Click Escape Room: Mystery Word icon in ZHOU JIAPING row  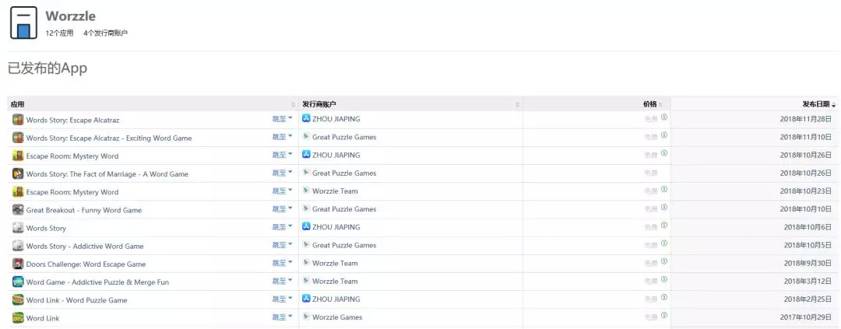pos(18,156)
